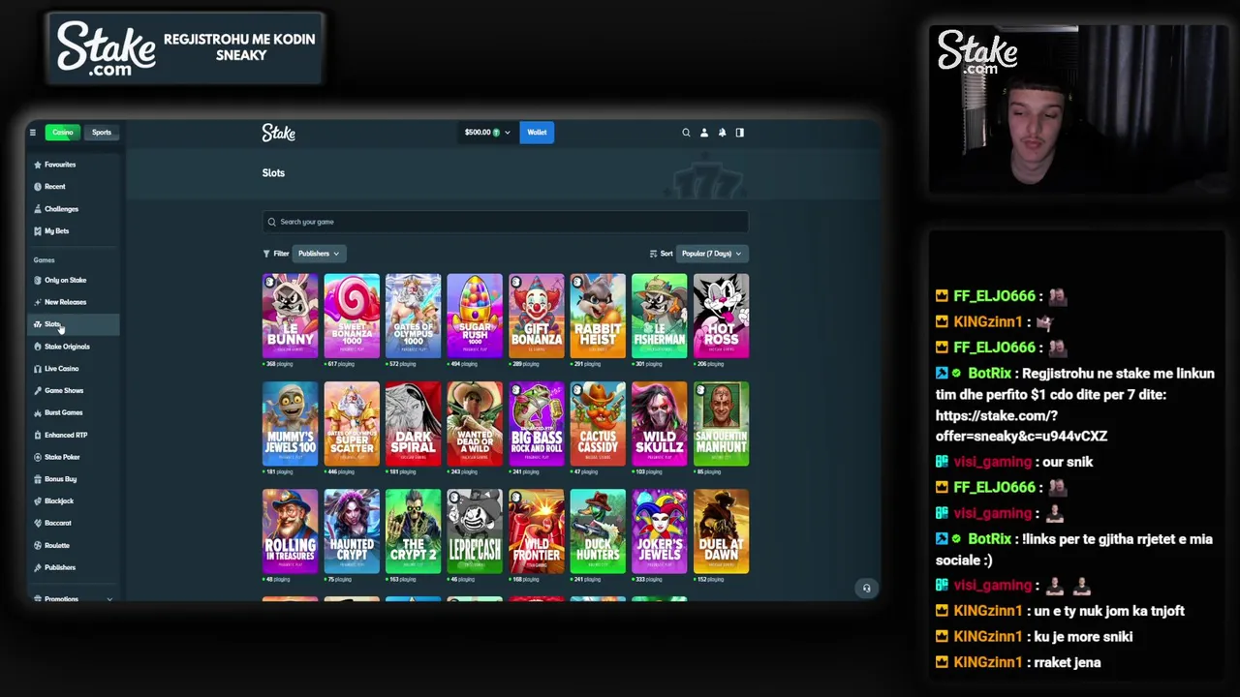Open Bonus Buy category
The height and width of the screenshot is (697, 1240).
(x=74, y=479)
